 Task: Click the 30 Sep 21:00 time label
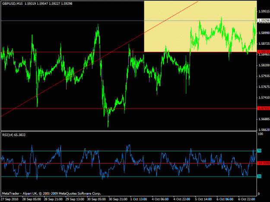point(118,199)
